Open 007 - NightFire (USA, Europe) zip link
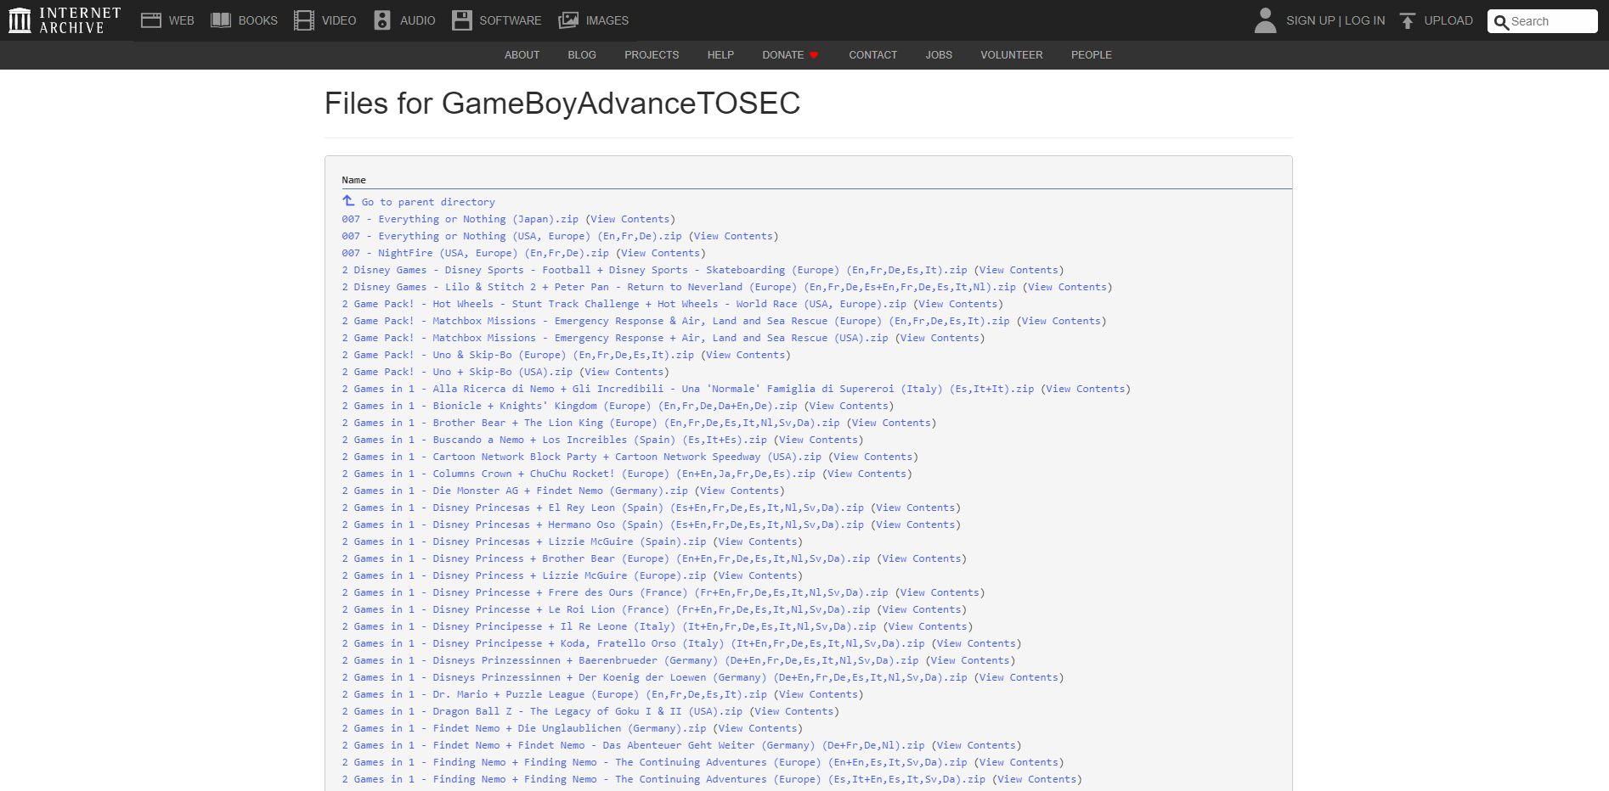This screenshot has height=791, width=1609. (x=474, y=253)
